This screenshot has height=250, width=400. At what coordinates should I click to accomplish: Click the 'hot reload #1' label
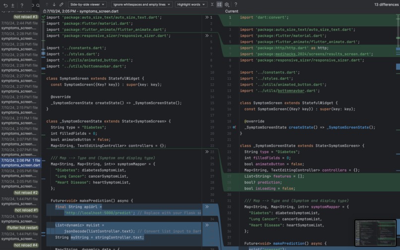26,210
